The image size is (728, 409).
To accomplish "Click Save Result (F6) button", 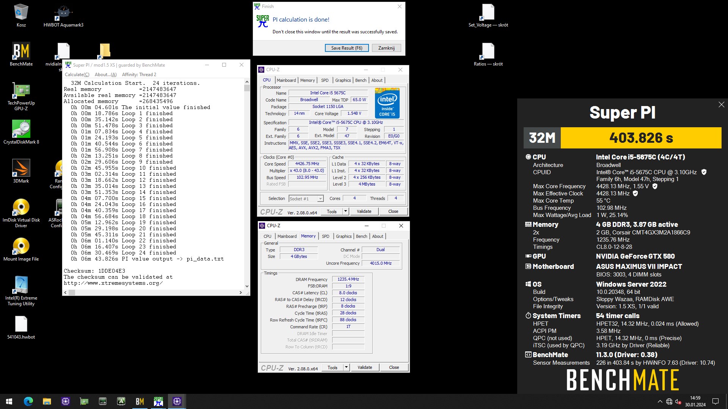I will coord(347,48).
